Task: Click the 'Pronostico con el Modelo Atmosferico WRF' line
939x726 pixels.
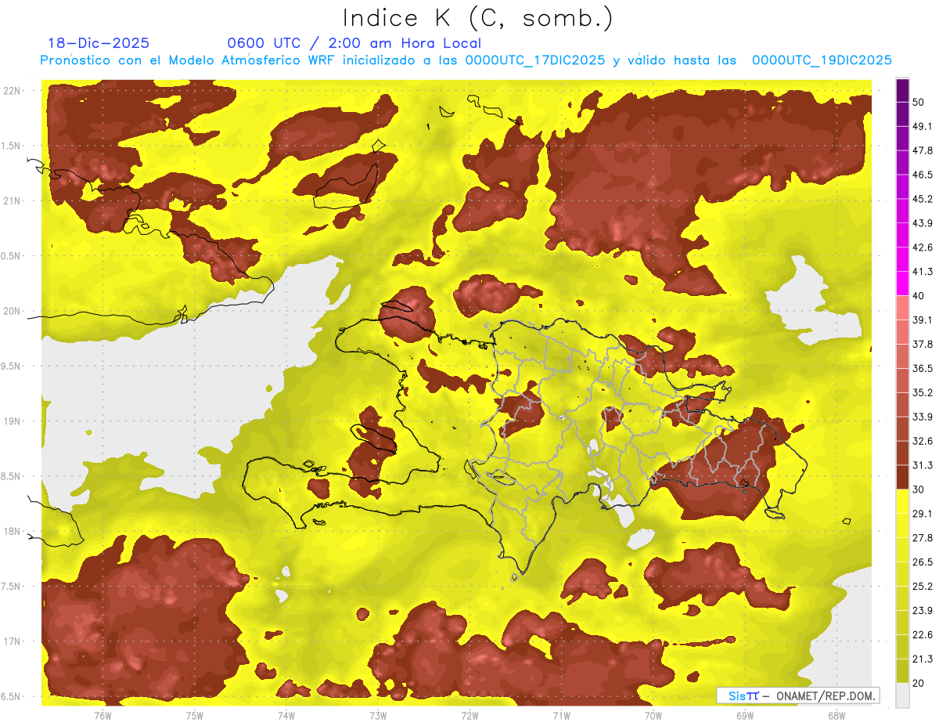Action: coord(466,60)
